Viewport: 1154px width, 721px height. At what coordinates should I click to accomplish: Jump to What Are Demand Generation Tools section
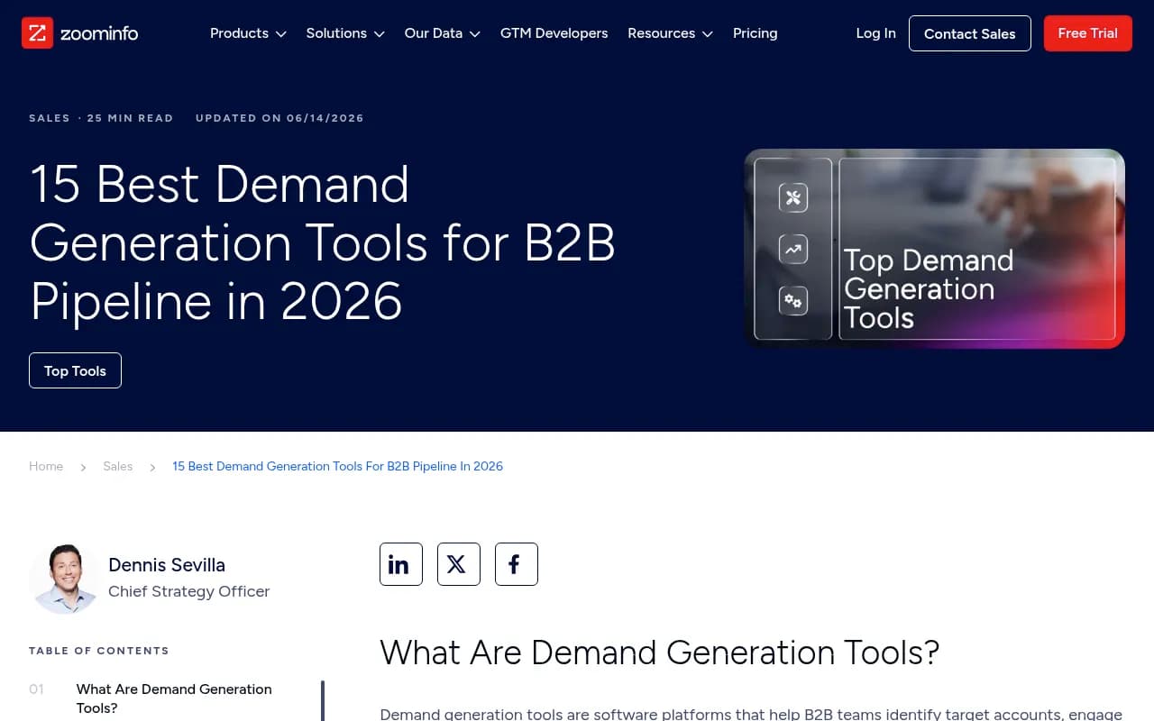(174, 698)
